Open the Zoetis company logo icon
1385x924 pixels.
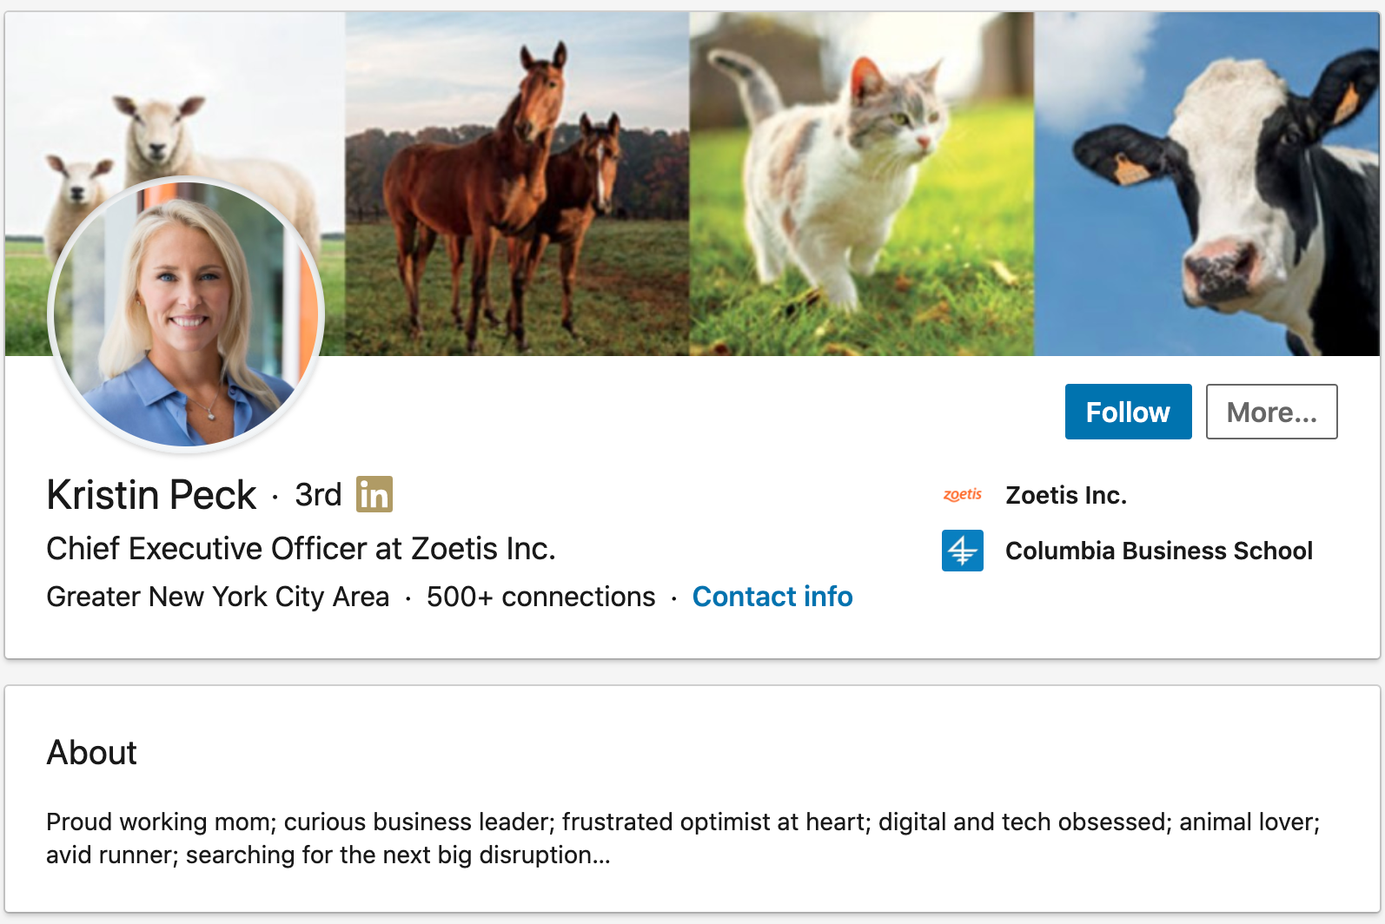963,495
